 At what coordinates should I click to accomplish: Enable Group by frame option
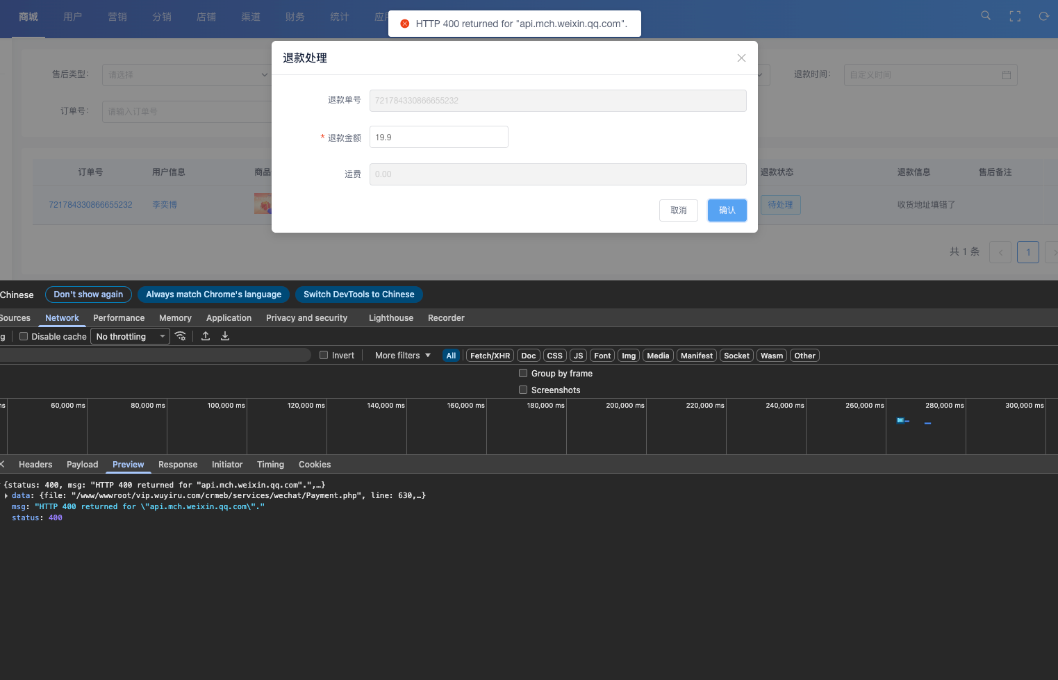523,373
